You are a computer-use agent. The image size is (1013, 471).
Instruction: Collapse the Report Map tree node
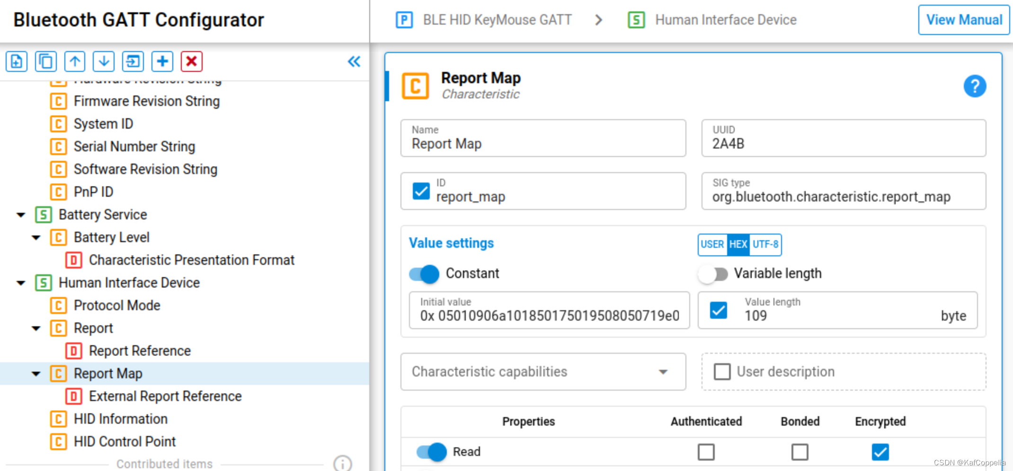(x=36, y=374)
